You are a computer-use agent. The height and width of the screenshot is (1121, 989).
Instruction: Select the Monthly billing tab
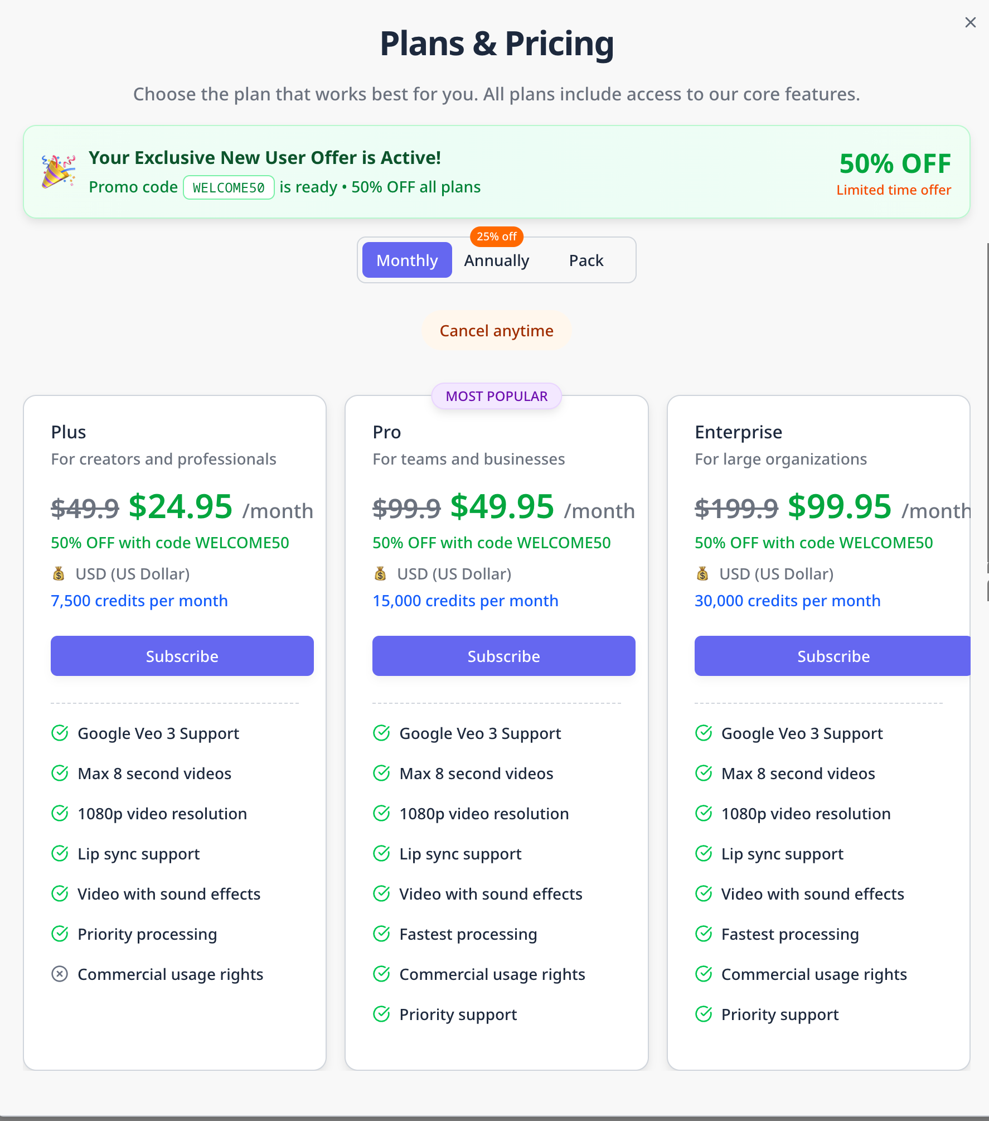[x=407, y=260]
